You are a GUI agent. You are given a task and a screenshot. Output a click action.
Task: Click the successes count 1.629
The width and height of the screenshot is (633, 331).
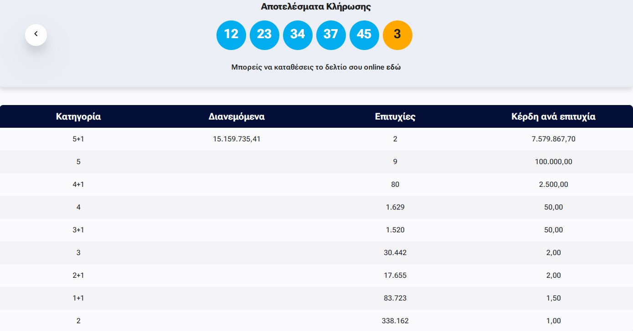click(x=395, y=207)
